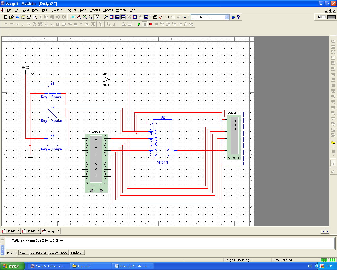337x270 pixels.
Task: Open the Reports menu
Action: coord(95,10)
